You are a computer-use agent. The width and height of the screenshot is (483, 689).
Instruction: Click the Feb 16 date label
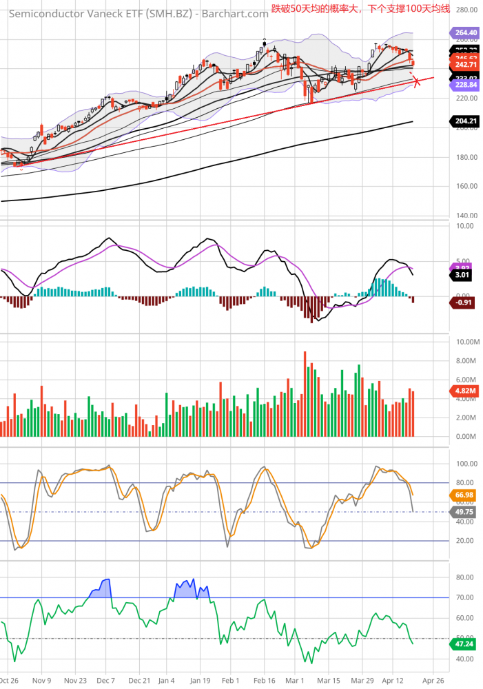264,679
